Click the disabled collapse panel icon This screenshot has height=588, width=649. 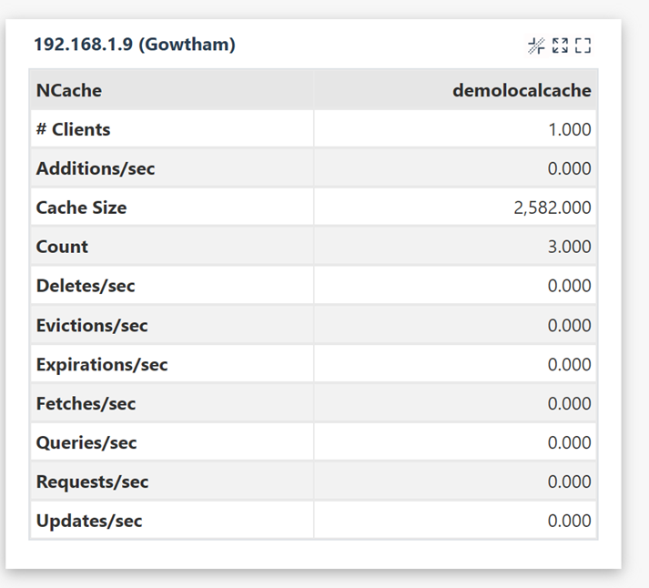[x=536, y=46]
